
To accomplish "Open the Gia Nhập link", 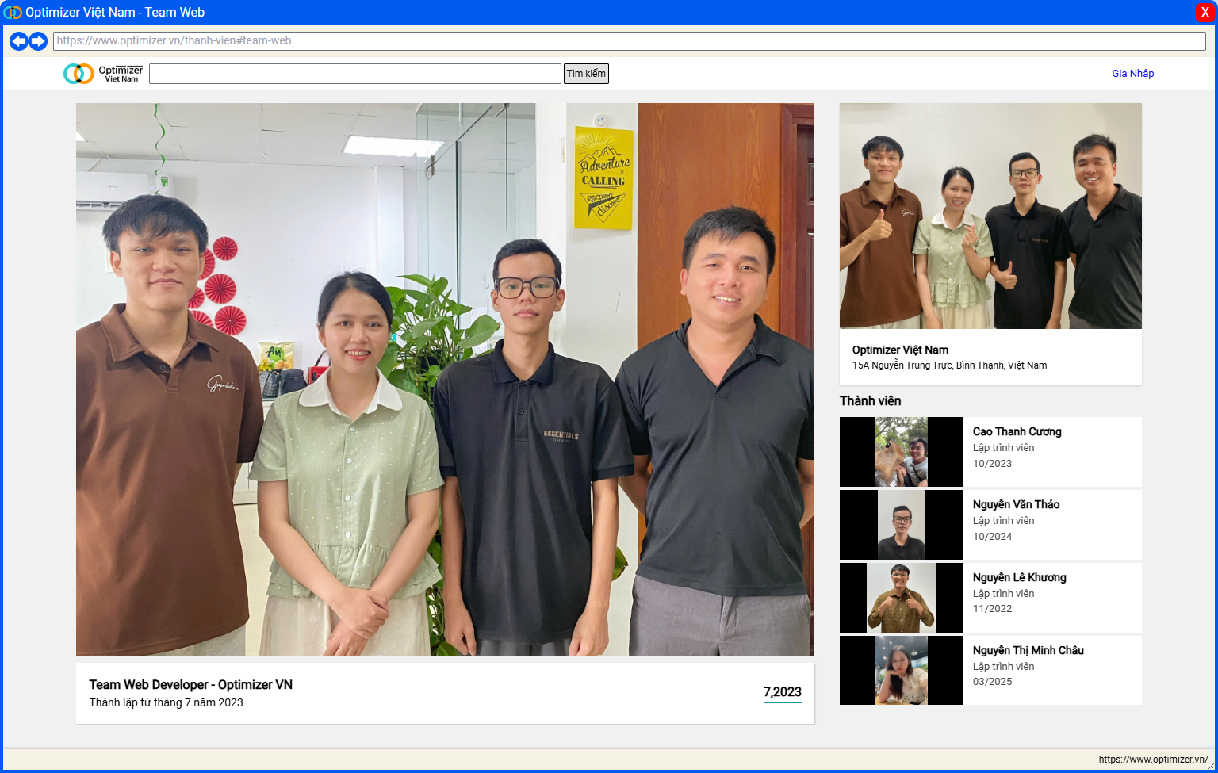I will coord(1132,74).
